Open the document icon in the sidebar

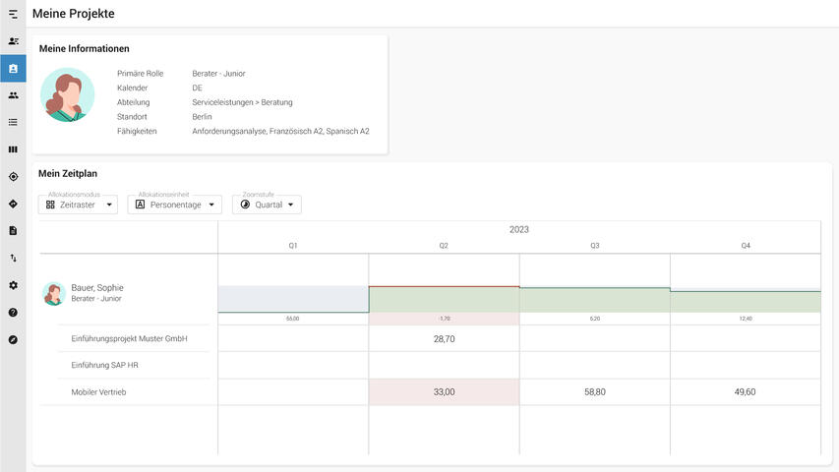pos(13,231)
